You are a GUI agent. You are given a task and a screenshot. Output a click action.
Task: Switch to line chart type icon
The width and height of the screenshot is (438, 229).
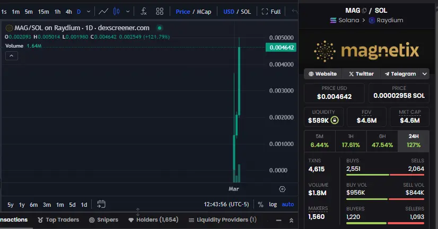(103, 12)
